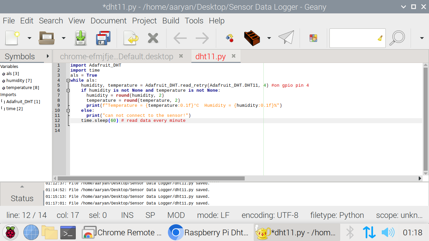Click message tabs scroll up arrow

point(22,186)
